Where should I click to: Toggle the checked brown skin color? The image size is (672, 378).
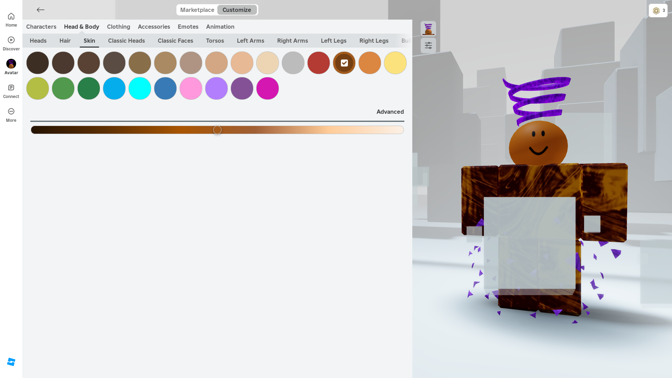[x=344, y=63]
